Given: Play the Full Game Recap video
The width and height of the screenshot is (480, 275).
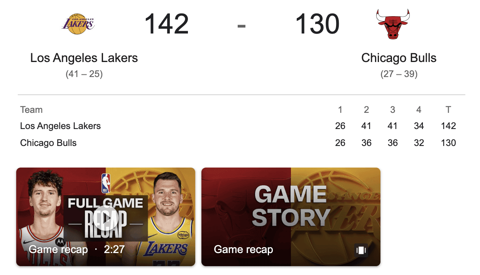Looking at the screenshot, I should [106, 218].
